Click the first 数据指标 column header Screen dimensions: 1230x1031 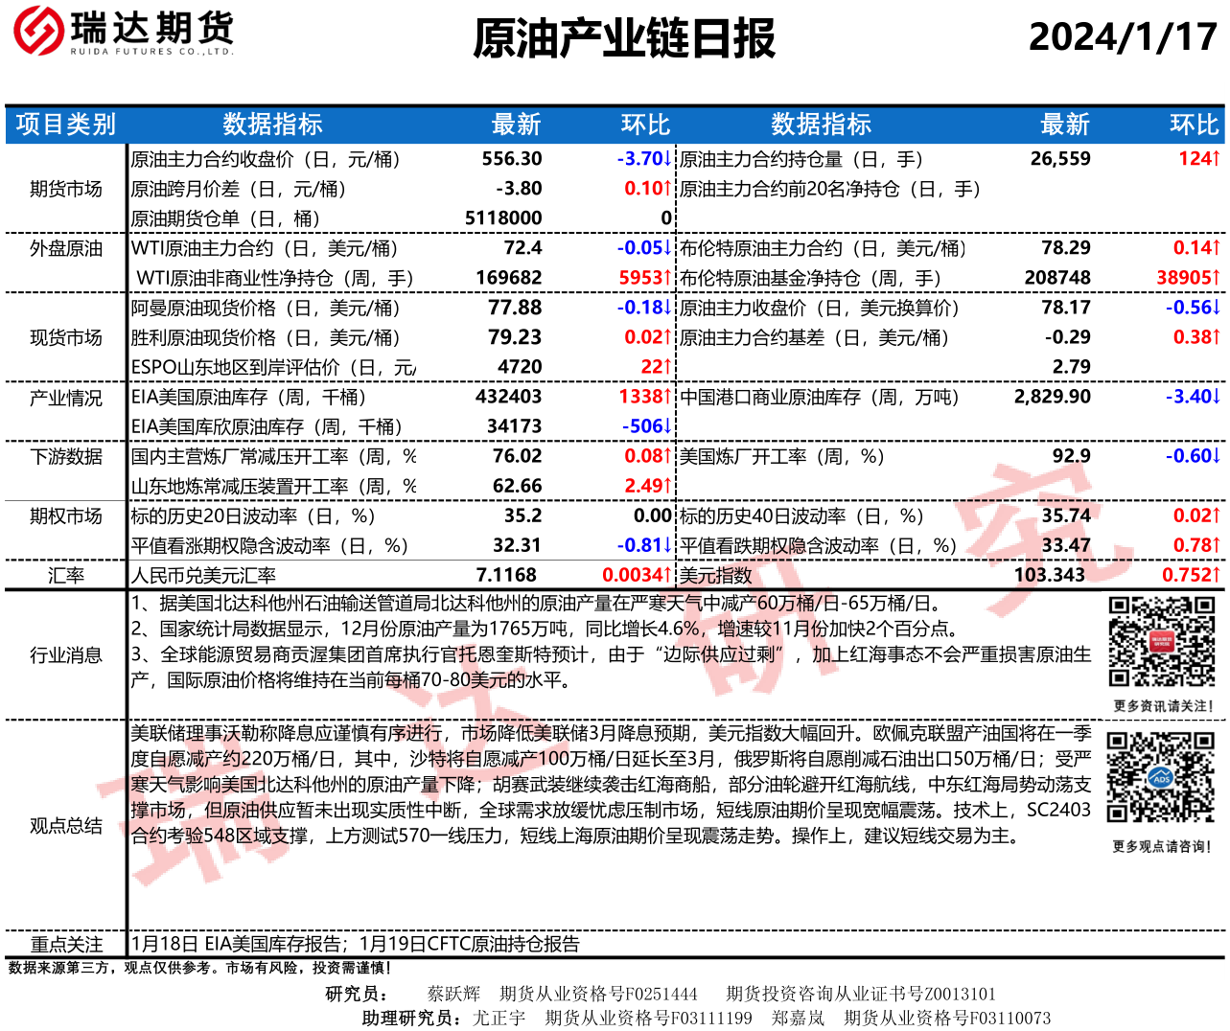click(x=272, y=125)
